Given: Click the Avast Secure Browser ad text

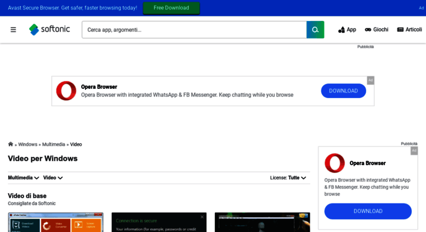Looking at the screenshot, I should pyautogui.click(x=72, y=8).
